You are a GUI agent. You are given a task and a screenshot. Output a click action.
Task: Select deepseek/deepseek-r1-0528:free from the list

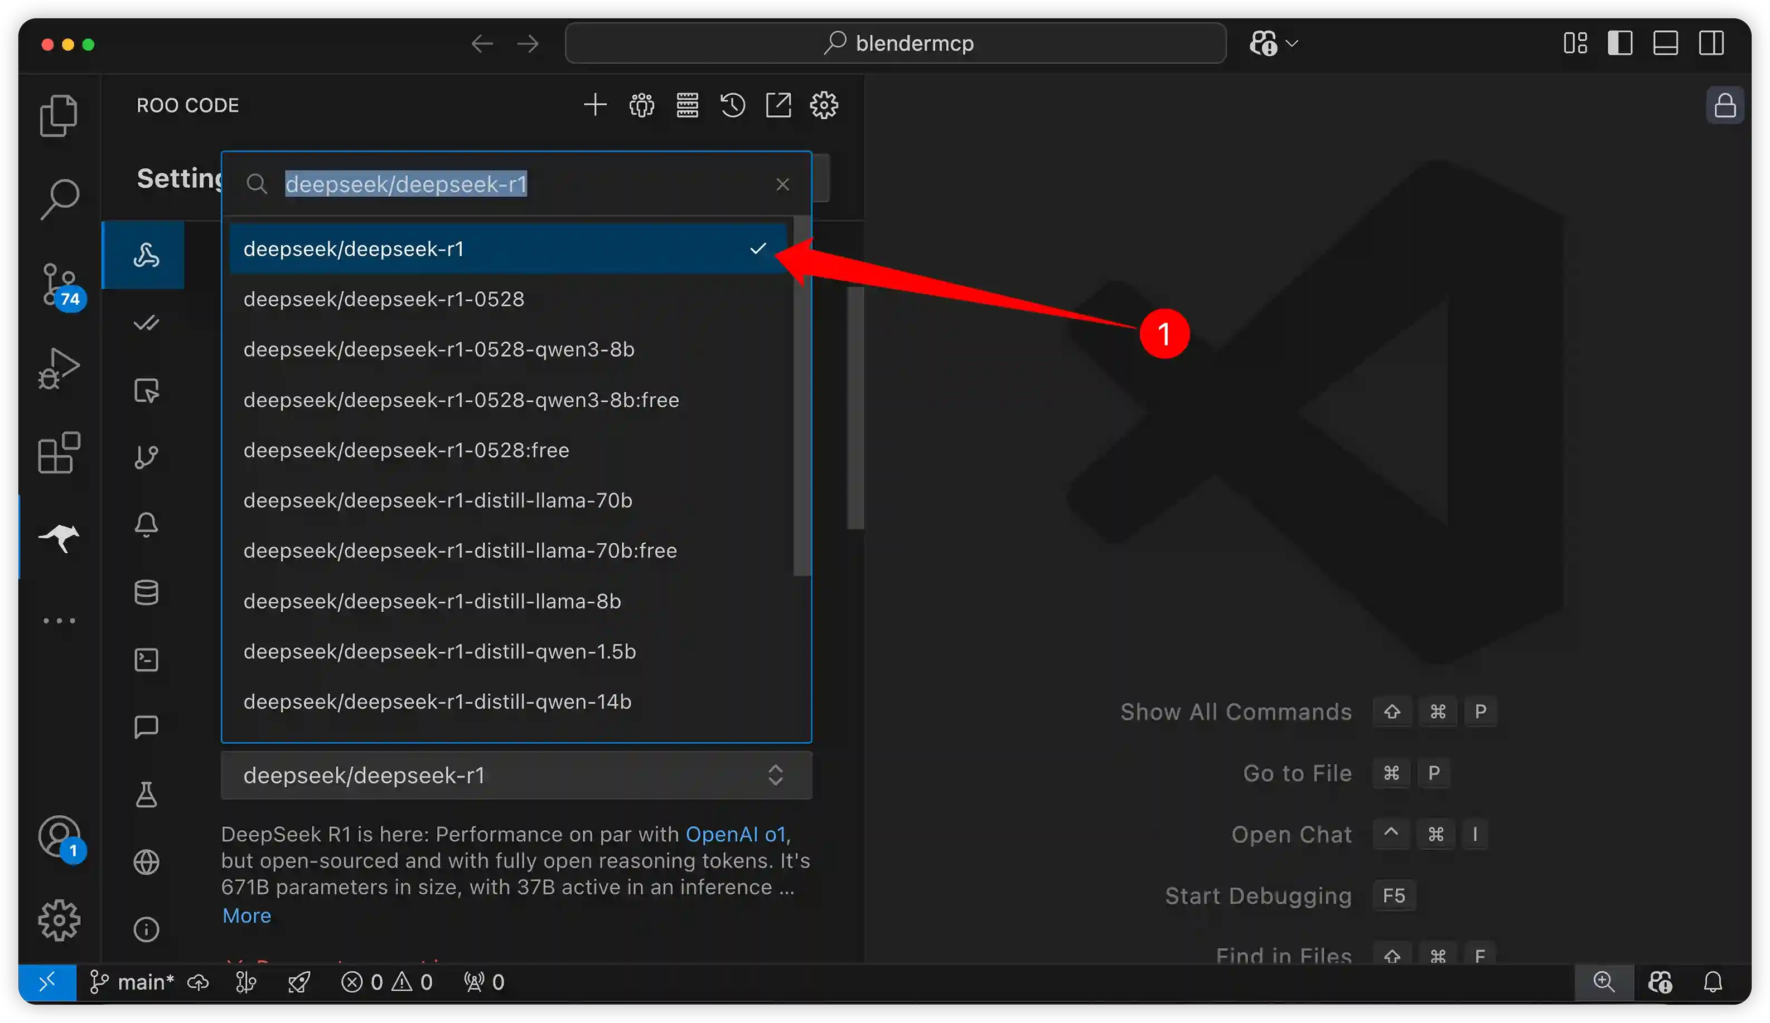point(406,450)
